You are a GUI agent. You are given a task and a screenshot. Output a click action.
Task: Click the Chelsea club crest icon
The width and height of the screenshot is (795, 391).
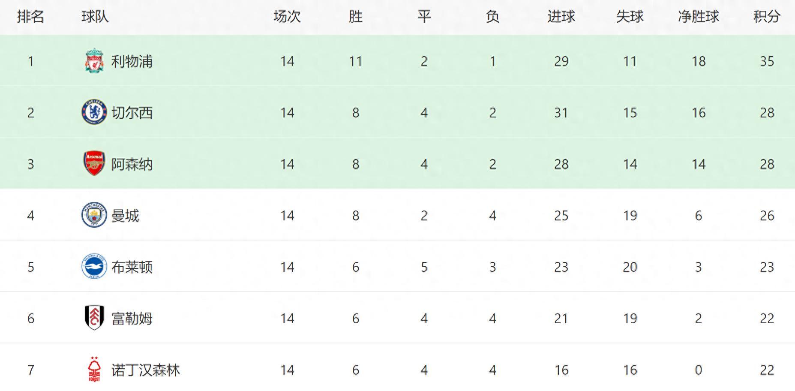(x=94, y=112)
